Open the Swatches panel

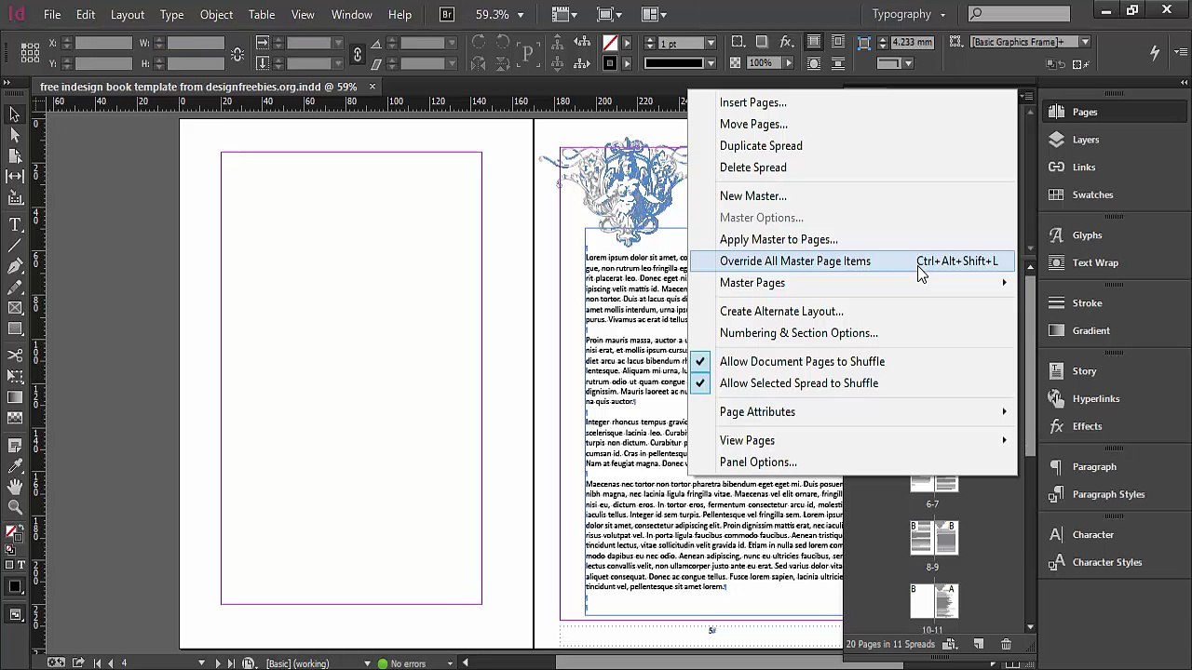pyautogui.click(x=1092, y=194)
